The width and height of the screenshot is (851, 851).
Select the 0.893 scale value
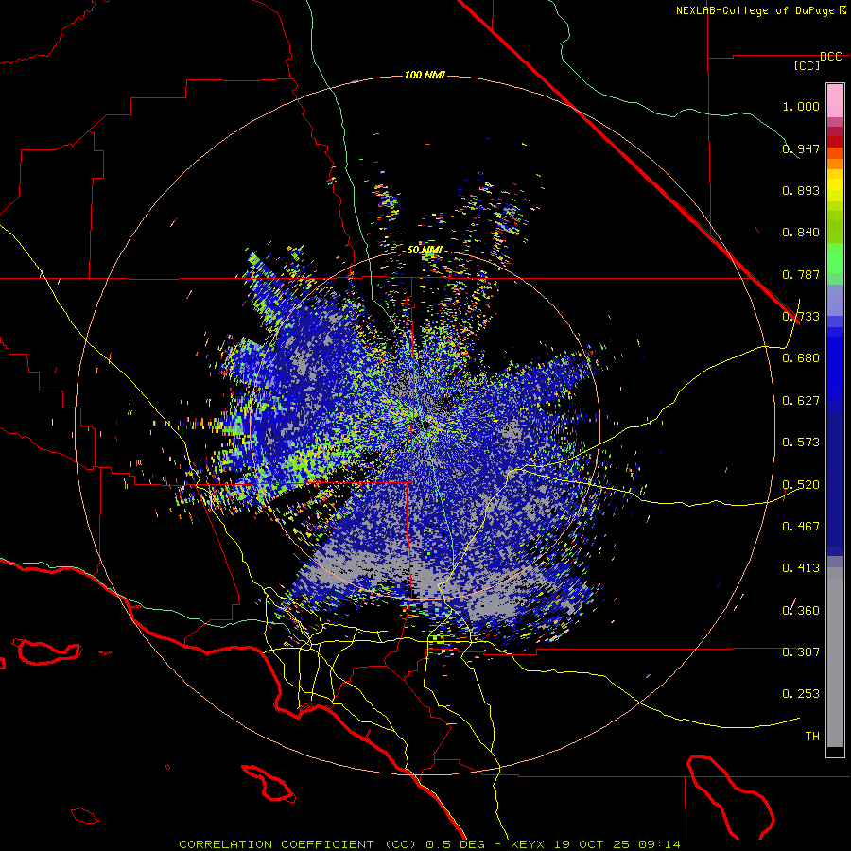coord(801,190)
